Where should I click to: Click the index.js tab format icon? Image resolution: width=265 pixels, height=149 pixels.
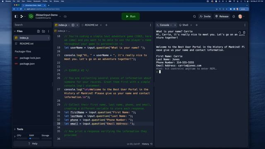click(73, 25)
